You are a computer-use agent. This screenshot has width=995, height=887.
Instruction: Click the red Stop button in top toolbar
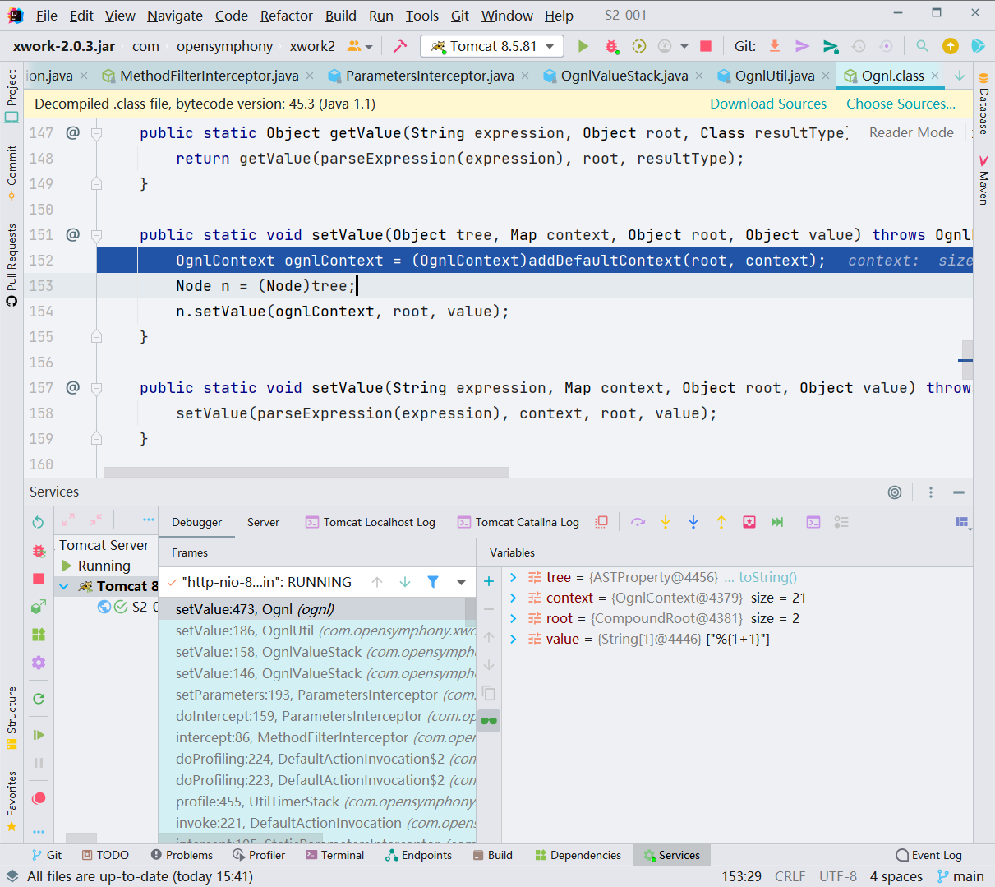coord(706,46)
